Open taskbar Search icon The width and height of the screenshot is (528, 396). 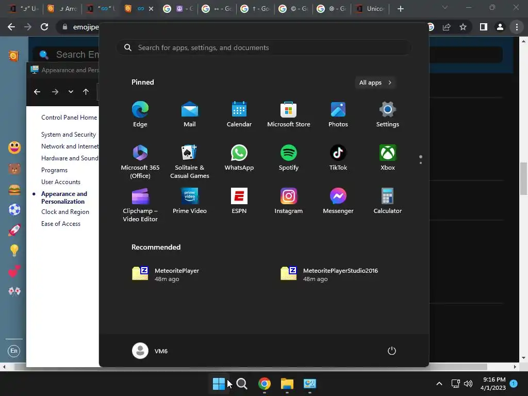pos(242,384)
